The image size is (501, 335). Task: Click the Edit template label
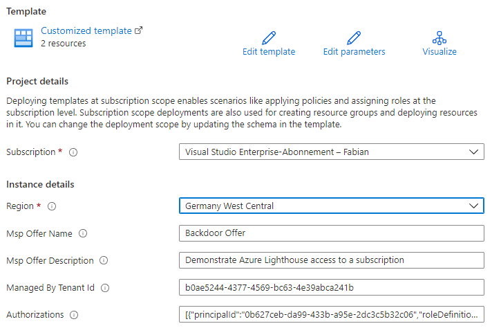pos(269,51)
